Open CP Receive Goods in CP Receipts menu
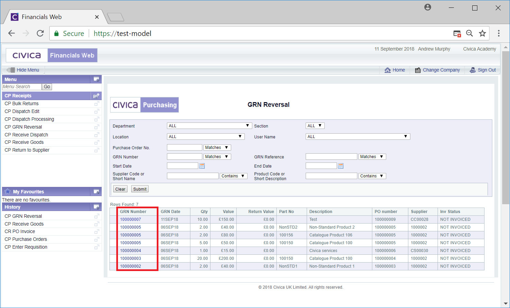This screenshot has width=510, height=308. click(24, 142)
